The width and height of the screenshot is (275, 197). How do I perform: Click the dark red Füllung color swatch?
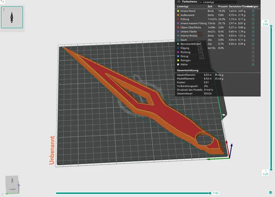point(178,19)
